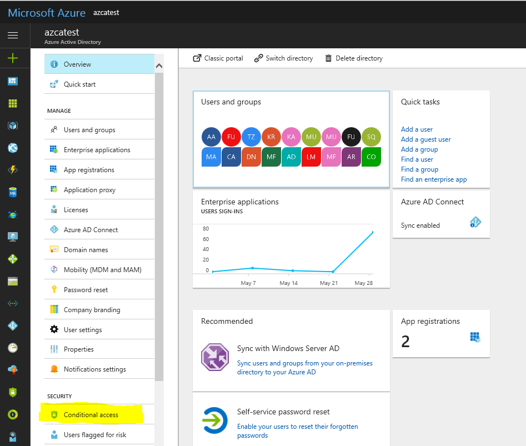
Task: Open the Advisor cloud icon in the rail
Action: [13, 370]
